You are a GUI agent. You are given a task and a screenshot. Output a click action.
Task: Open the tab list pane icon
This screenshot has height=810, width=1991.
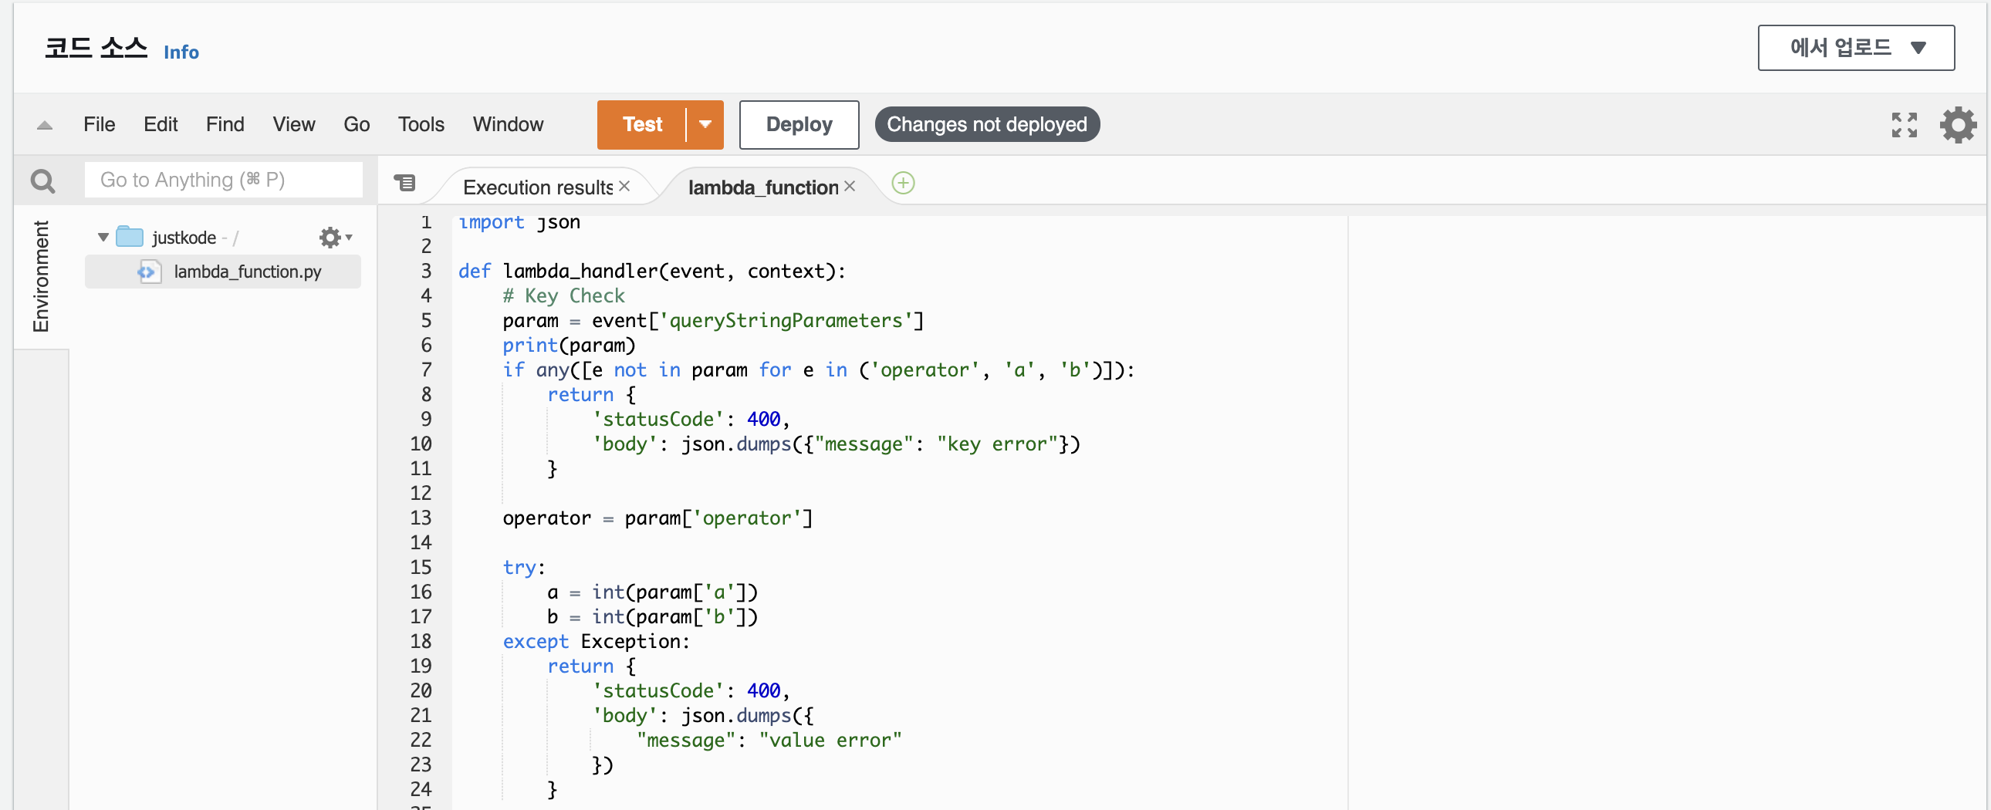[404, 182]
